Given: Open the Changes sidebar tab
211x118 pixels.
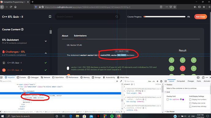Looking at the screenshot, I should pos(191,81).
